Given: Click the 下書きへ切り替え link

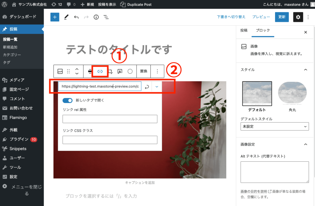Looking at the screenshot, I should pyautogui.click(x=231, y=17).
